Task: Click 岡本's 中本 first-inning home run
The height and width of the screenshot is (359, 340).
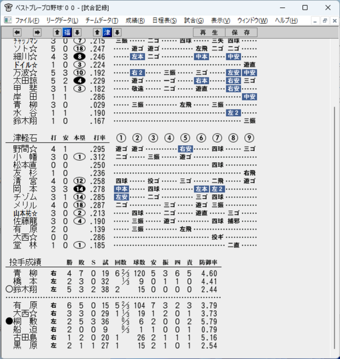Action: point(122,189)
